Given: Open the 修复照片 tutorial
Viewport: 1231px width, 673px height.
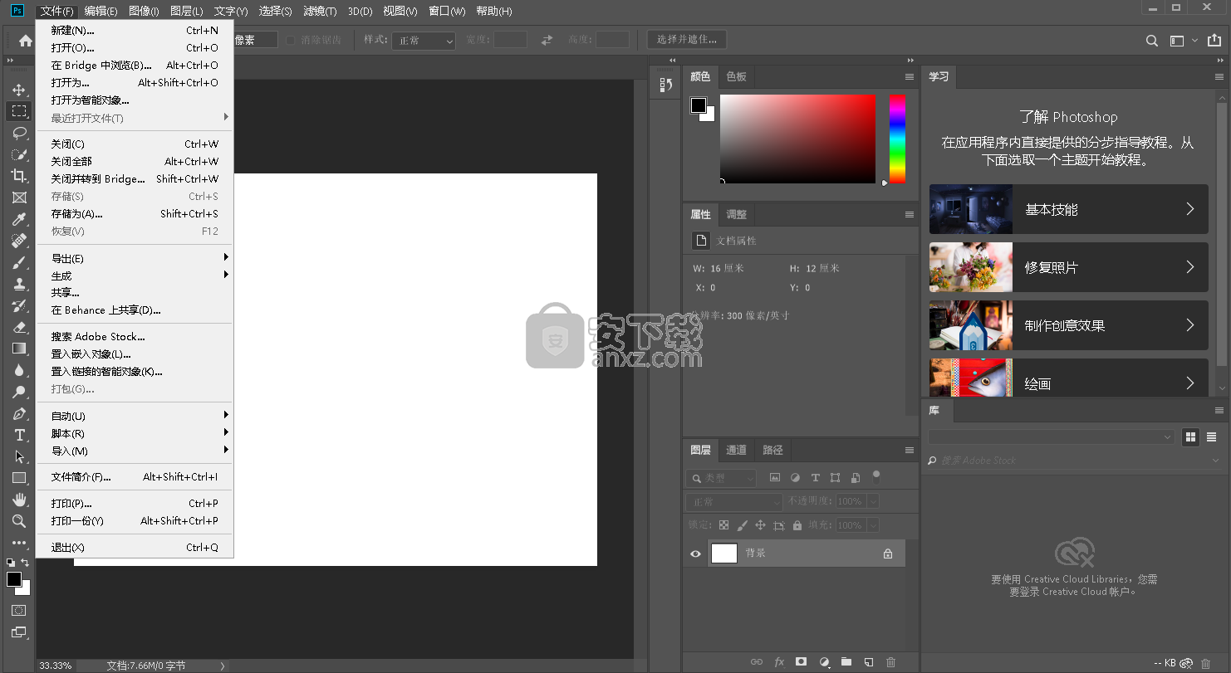Looking at the screenshot, I should [x=1068, y=267].
